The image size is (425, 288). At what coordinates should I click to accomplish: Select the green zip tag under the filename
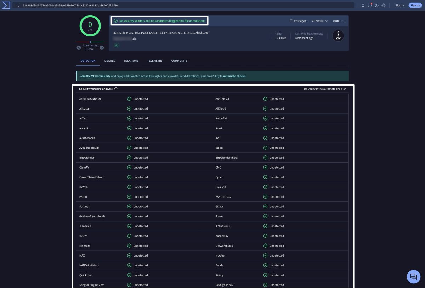117,45
